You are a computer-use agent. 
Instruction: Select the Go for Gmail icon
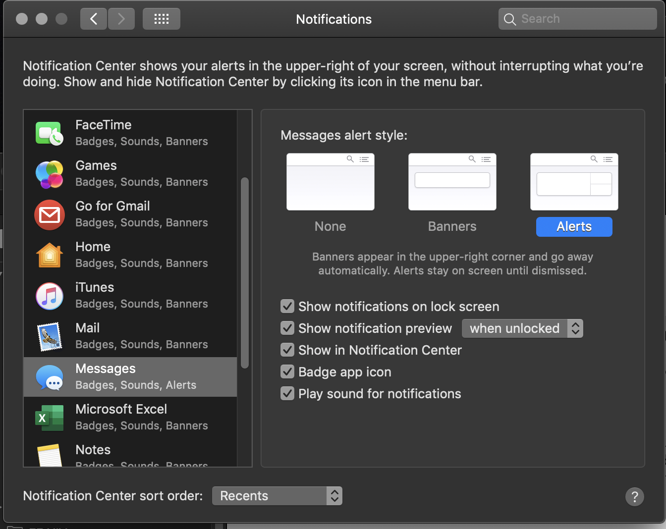(49, 215)
